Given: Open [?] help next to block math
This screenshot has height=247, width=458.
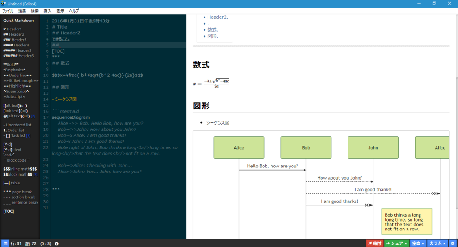Looking at the screenshot, I should 35,174.
